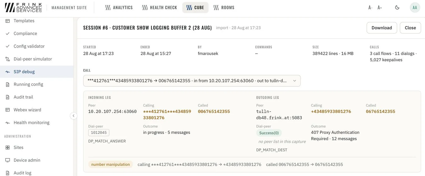The height and width of the screenshot is (176, 425).
Task: Open Webex wizard in the sidebar
Action: 37,110
